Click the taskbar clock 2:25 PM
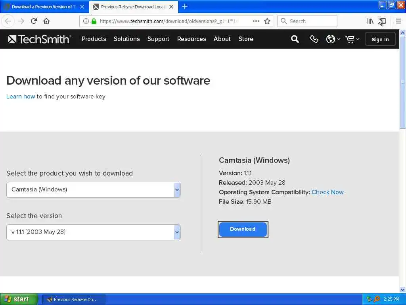This screenshot has height=305, width=406. point(391,299)
